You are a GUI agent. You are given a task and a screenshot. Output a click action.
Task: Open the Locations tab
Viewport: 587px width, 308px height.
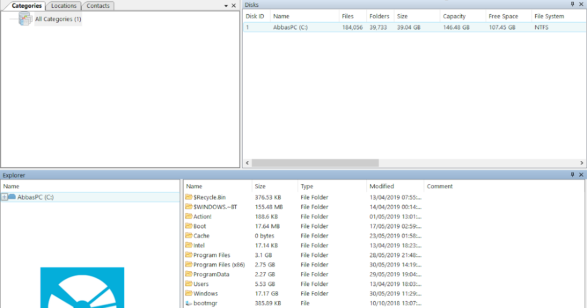[x=64, y=6]
